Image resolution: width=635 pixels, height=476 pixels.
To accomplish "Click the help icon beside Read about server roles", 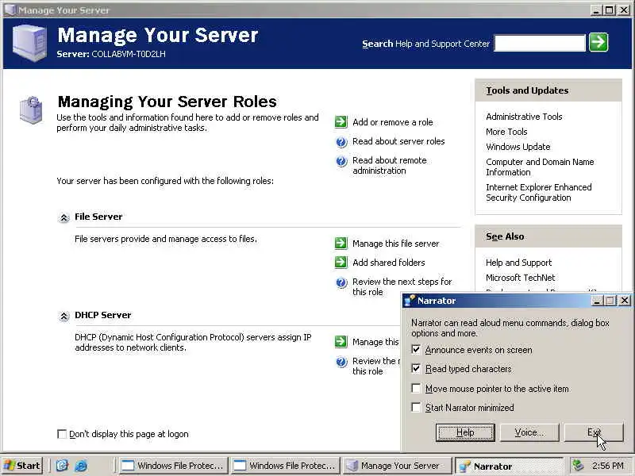I will coord(341,142).
